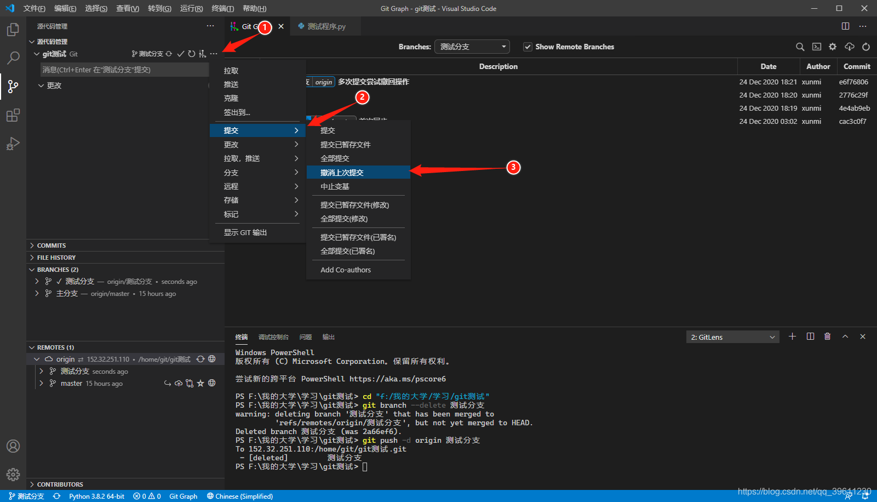Refresh the git repository in Source Control header
Image resolution: width=877 pixels, height=502 pixels.
pos(191,54)
